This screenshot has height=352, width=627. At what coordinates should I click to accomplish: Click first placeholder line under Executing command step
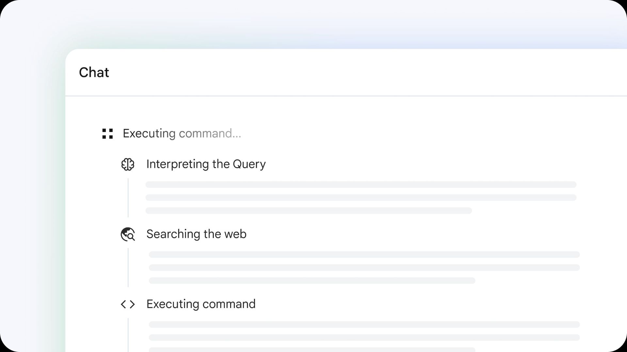[x=364, y=325]
